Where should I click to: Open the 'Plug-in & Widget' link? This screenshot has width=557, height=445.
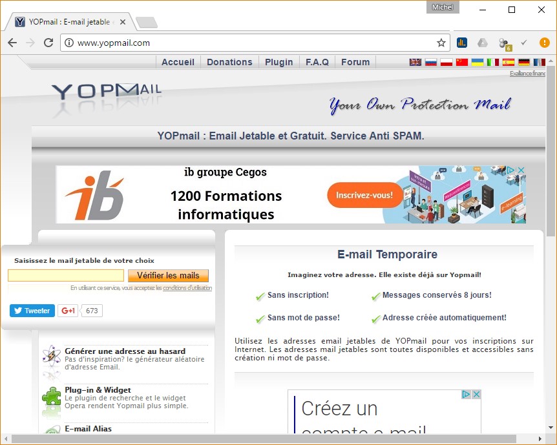(x=98, y=390)
